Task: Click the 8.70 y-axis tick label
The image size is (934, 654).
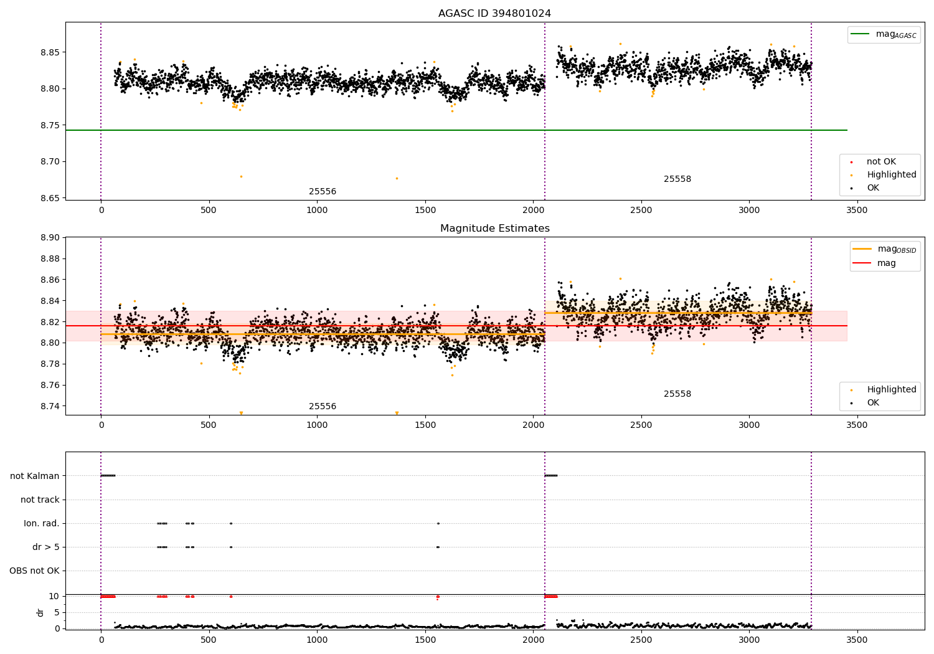Action: tap(50, 162)
